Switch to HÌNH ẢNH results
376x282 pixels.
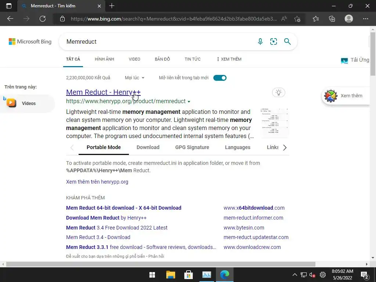(105, 59)
